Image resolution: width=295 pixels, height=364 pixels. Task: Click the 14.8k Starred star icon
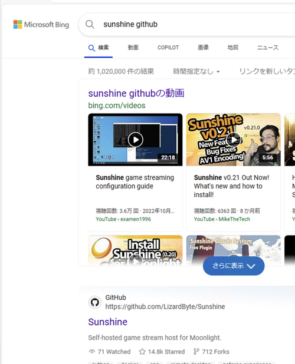(142, 352)
